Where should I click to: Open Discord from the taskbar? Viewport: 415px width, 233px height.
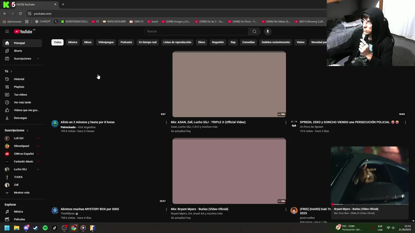[x=26, y=228]
